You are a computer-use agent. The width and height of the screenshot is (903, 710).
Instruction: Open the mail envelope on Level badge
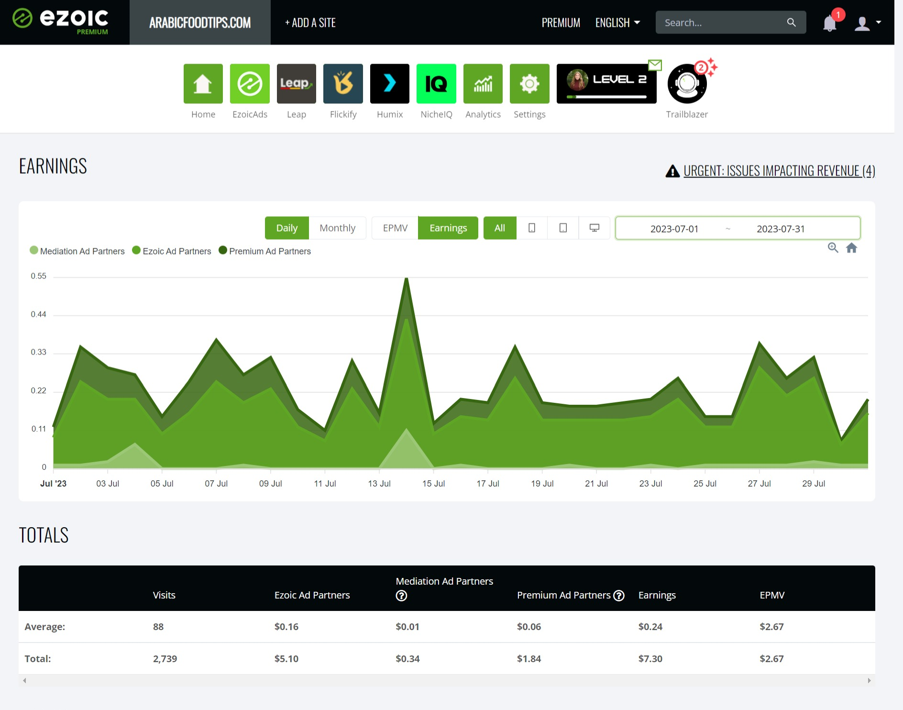point(655,65)
